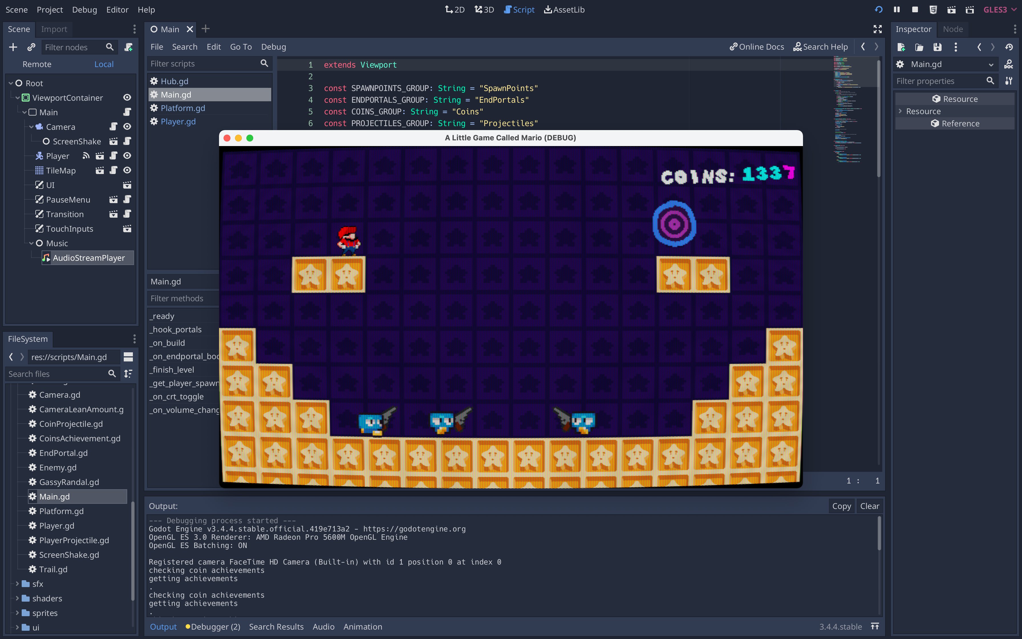
Task: Open the Go To menu
Action: (241, 47)
